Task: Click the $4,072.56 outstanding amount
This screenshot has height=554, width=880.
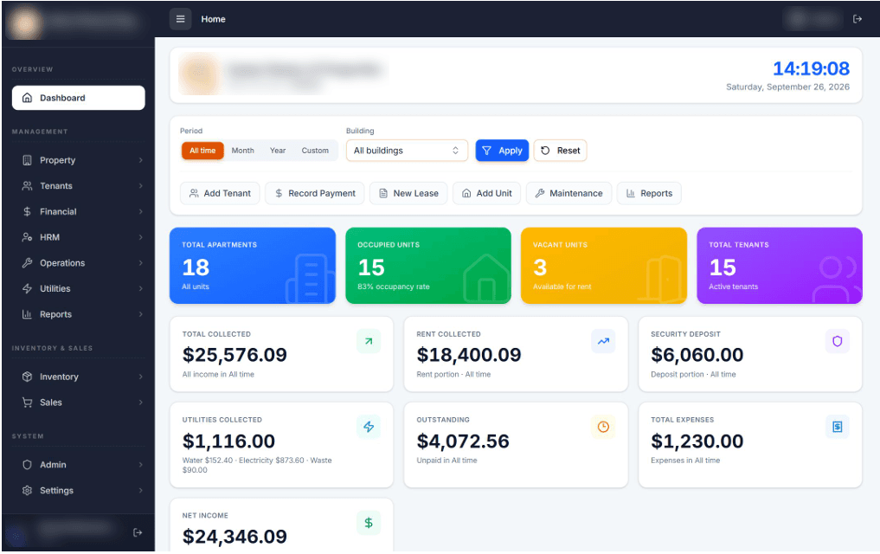Action: [463, 441]
